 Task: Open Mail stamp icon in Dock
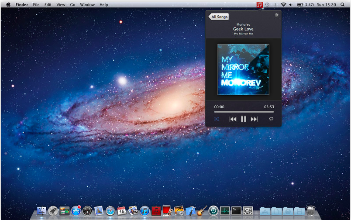click(99, 210)
